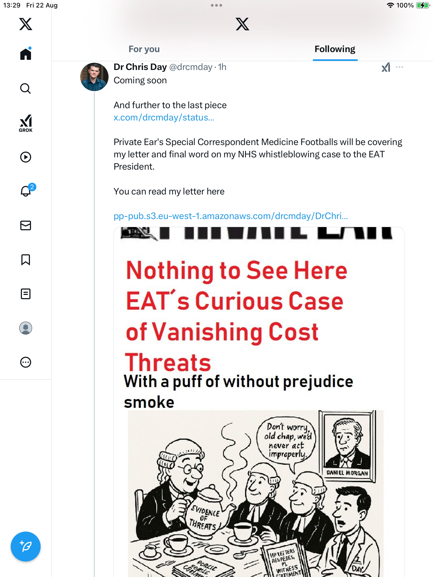Open the Search explore icon
Screen dimensions: 433x577
coord(26,89)
